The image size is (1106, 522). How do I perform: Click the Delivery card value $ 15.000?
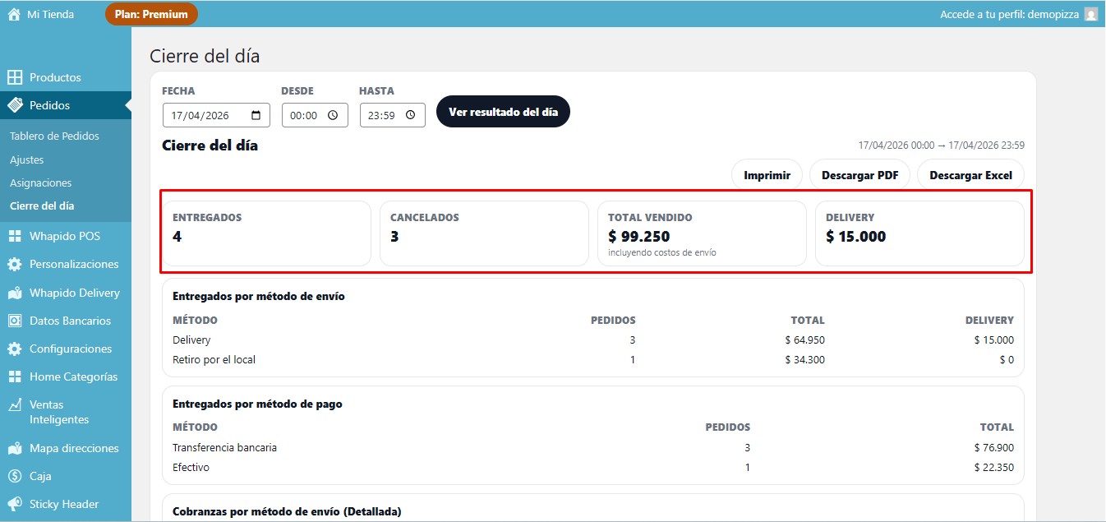tap(855, 237)
